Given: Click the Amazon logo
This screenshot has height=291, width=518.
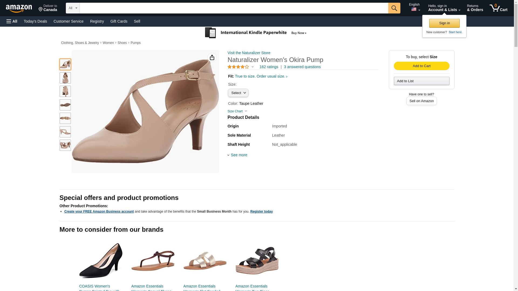Looking at the screenshot, I should coord(19,8).
